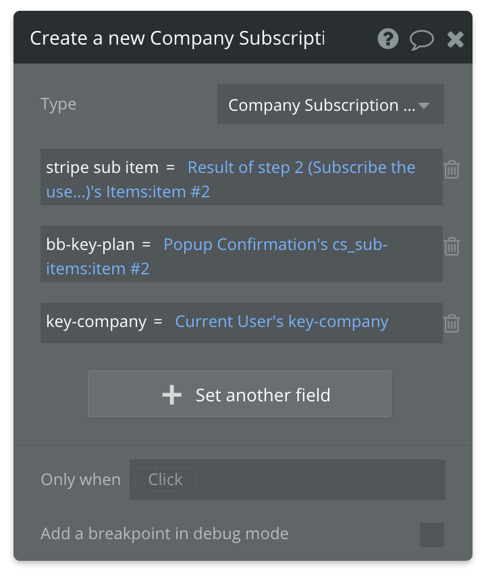Click the panel title bar text
Screen dimensions: 486x577
click(x=177, y=39)
